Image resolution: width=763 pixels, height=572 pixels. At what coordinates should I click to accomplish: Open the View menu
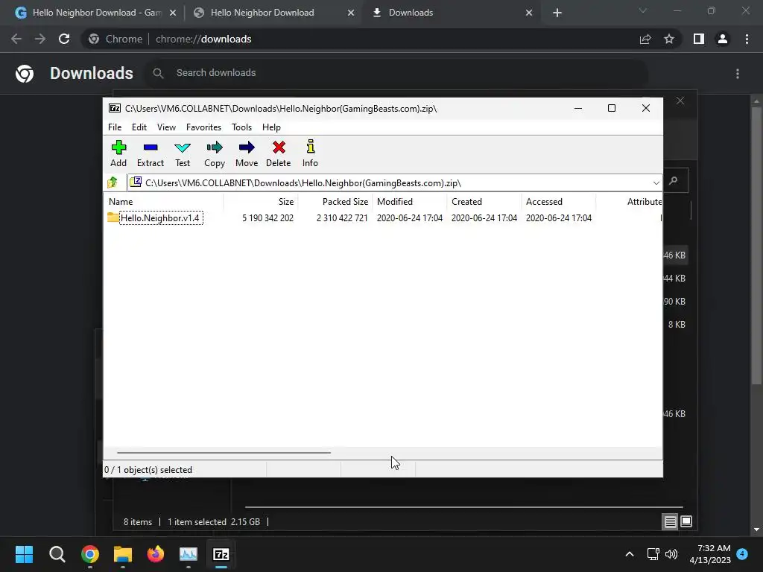(x=166, y=127)
